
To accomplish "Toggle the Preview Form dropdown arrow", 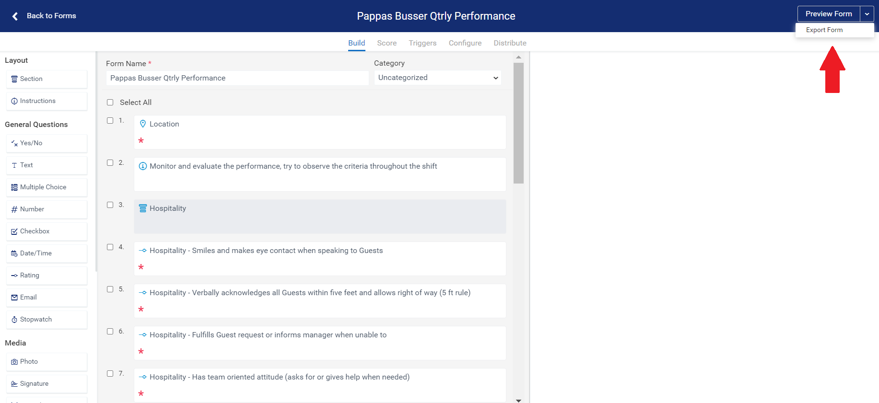I will pyautogui.click(x=867, y=14).
